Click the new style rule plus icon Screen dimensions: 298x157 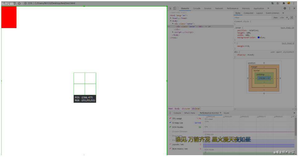coord(287,18)
